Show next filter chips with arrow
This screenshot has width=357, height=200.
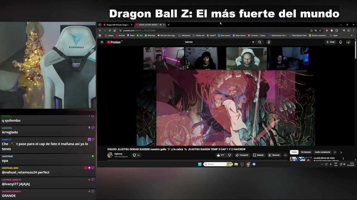tap(341, 152)
